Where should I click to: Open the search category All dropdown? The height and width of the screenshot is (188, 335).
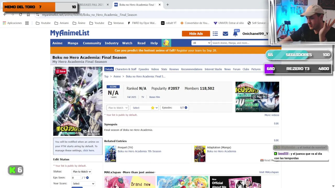point(201,43)
